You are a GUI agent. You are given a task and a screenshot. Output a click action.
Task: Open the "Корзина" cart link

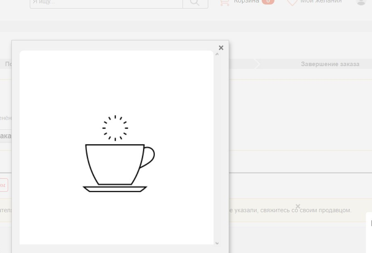pyautogui.click(x=246, y=1)
